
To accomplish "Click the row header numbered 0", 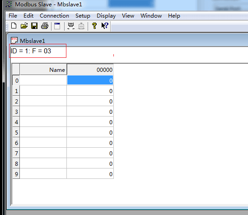I will click(16, 80).
